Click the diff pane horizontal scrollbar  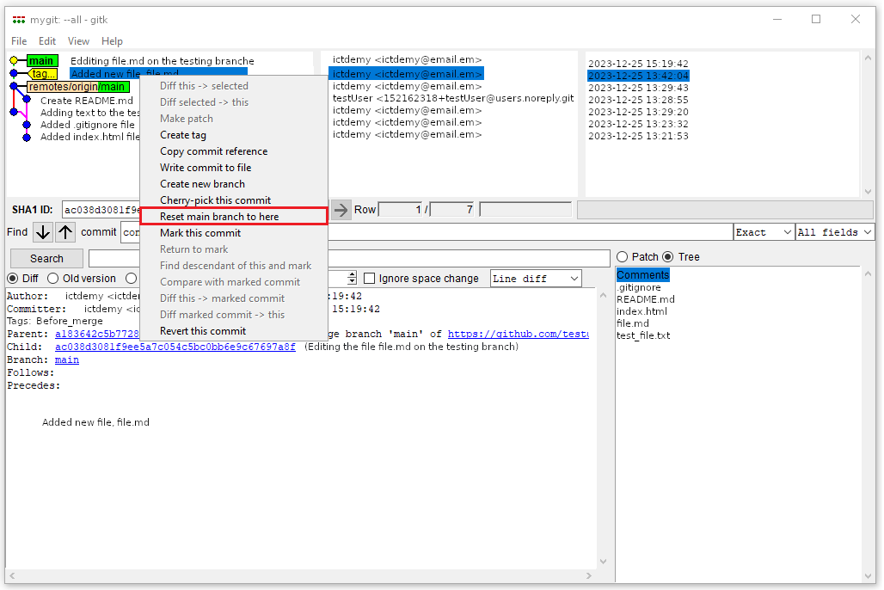pyautogui.click(x=301, y=575)
